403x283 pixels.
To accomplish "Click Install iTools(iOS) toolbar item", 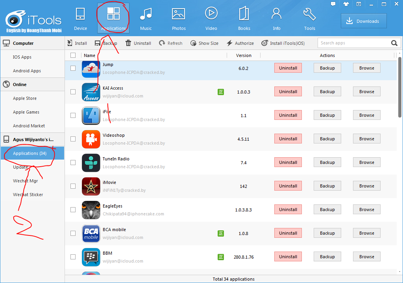I will coord(283,43).
